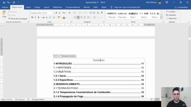Switch to Layout tab
The width and height of the screenshot is (191, 107).
[47, 7]
